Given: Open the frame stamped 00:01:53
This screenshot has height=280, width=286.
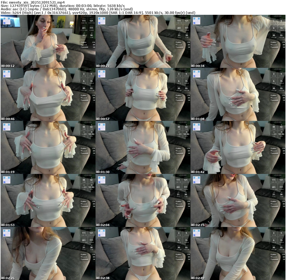Looking at the screenshot, I should pos(48,200).
